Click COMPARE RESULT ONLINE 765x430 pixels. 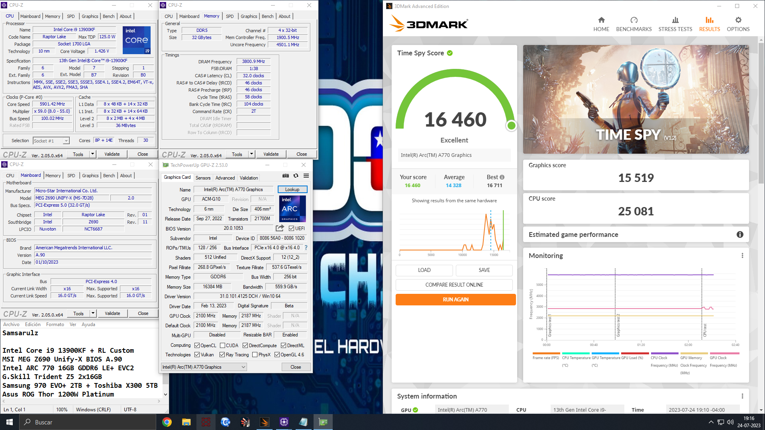click(454, 285)
